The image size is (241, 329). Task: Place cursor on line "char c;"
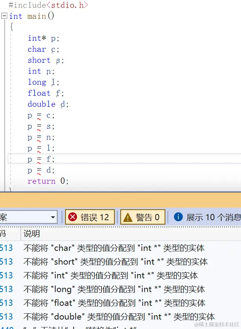point(43,49)
